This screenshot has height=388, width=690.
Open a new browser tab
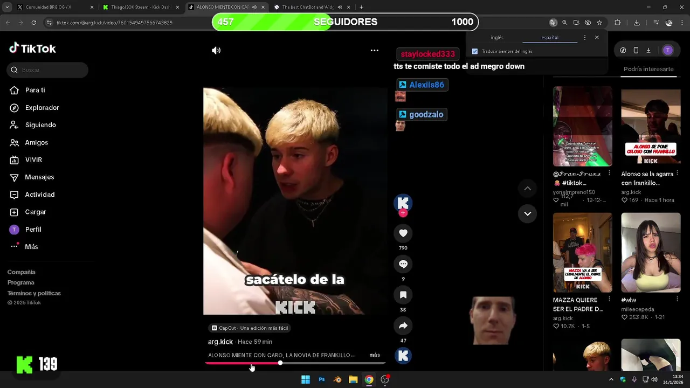[361, 8]
